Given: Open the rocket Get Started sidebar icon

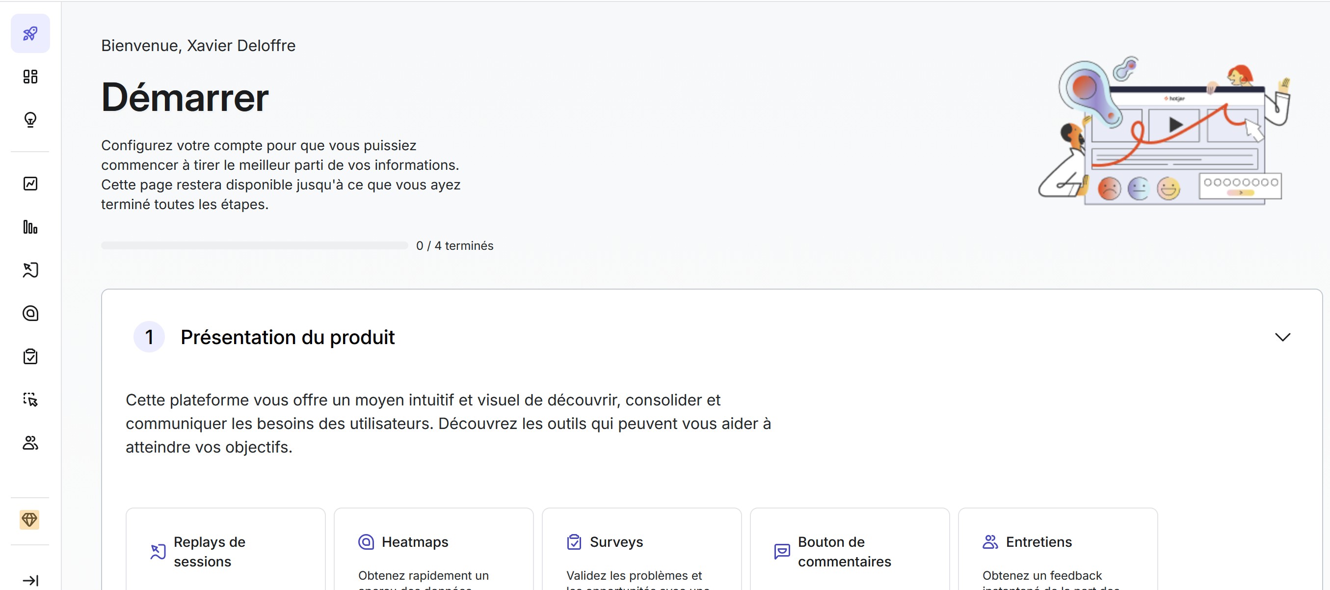Looking at the screenshot, I should click(x=30, y=33).
